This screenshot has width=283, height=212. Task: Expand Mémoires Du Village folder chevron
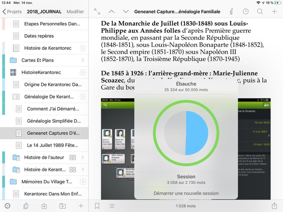pyautogui.click(x=82, y=182)
